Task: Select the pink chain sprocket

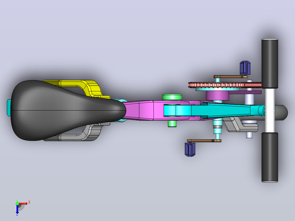Action: click(225, 85)
